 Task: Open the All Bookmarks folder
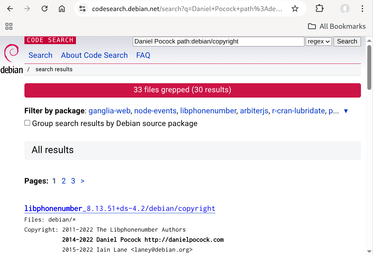click(x=337, y=26)
